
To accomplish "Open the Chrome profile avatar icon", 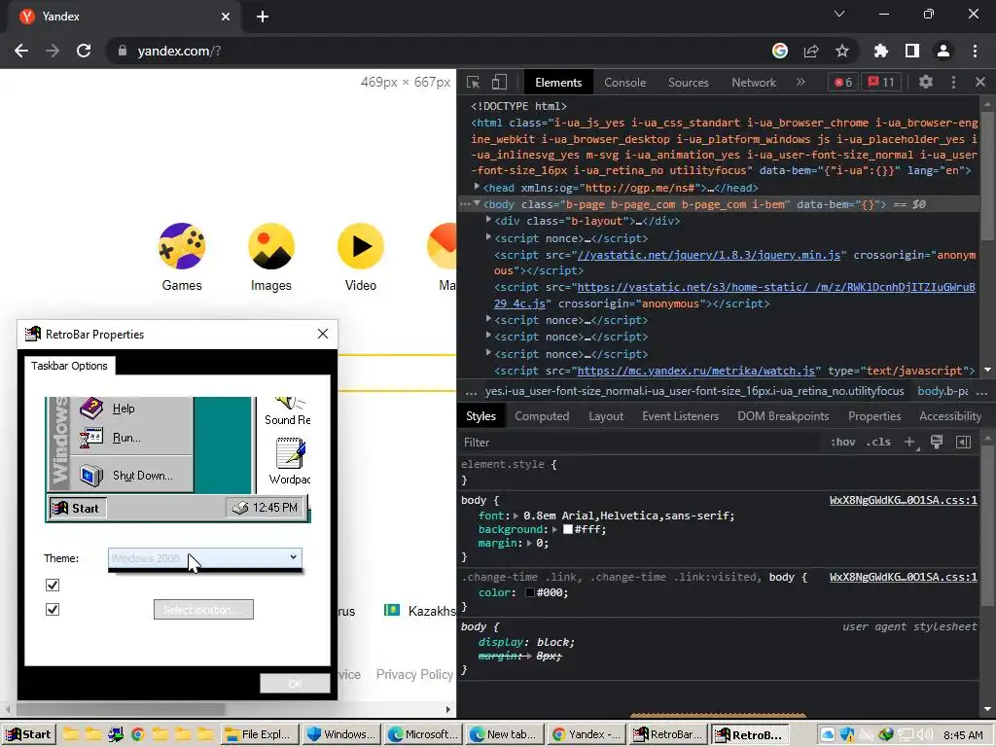I will coord(943,51).
